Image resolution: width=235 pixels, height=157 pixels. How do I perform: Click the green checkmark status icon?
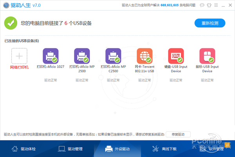coord(11,23)
